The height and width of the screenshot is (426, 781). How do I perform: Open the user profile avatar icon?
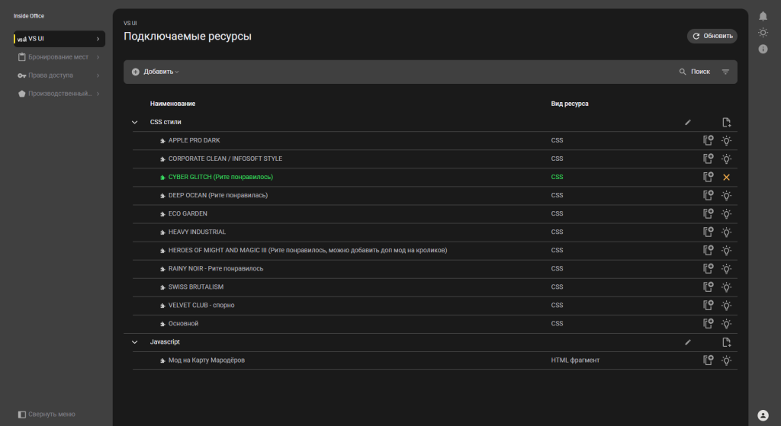[763, 415]
